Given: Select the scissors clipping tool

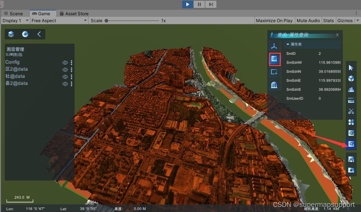Looking at the screenshot, I should tap(351, 111).
